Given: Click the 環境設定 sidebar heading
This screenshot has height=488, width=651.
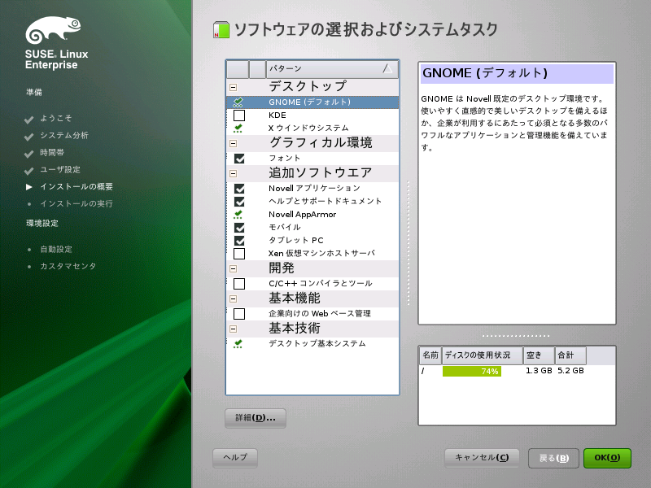Looking at the screenshot, I should click(x=42, y=223).
